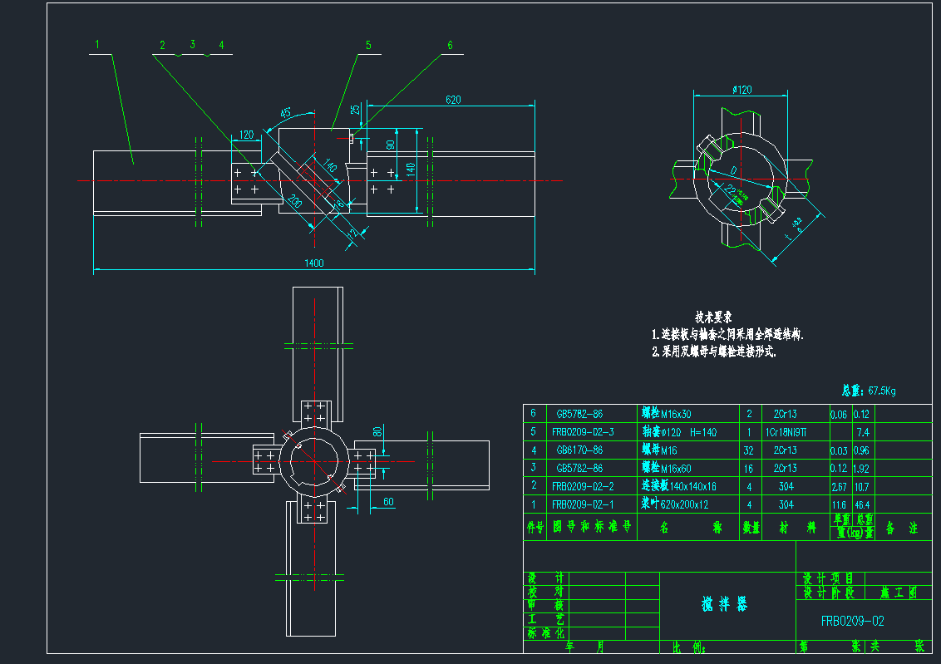This screenshot has height=664, width=941.
Task: Select part callout number 6 label
Action: (x=450, y=46)
